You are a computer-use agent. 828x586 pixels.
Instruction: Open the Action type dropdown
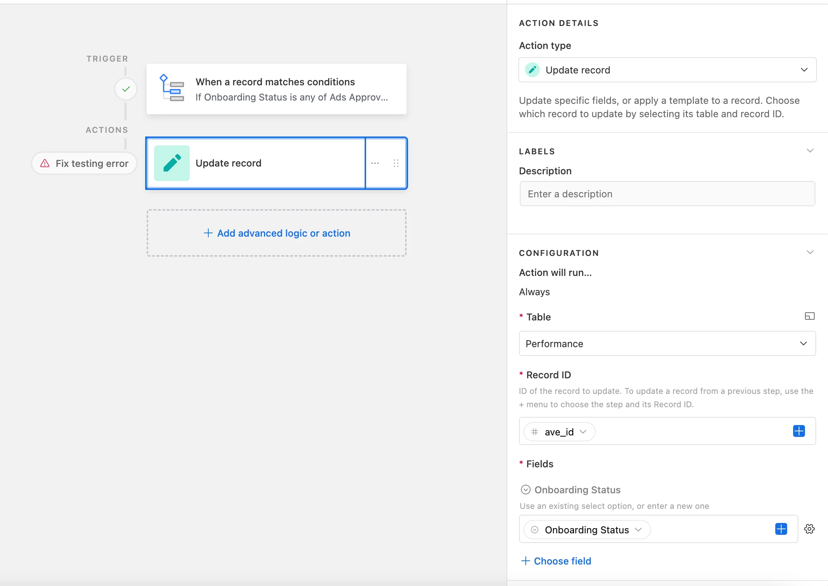coord(667,70)
